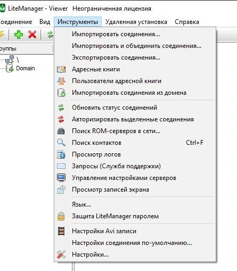Click the red X delete icon
Viewport: 237px width, 271px height.
pos(32,35)
